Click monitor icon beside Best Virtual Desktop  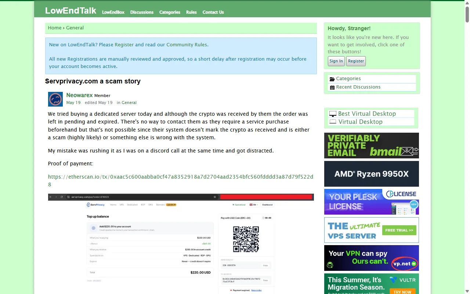click(x=333, y=114)
